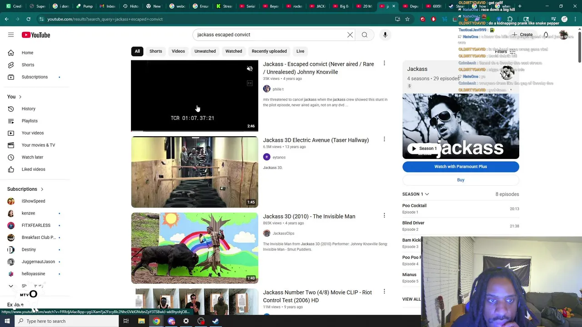Show more subscriptions with the down chevron
This screenshot has height=327, width=582.
pyautogui.click(x=11, y=286)
